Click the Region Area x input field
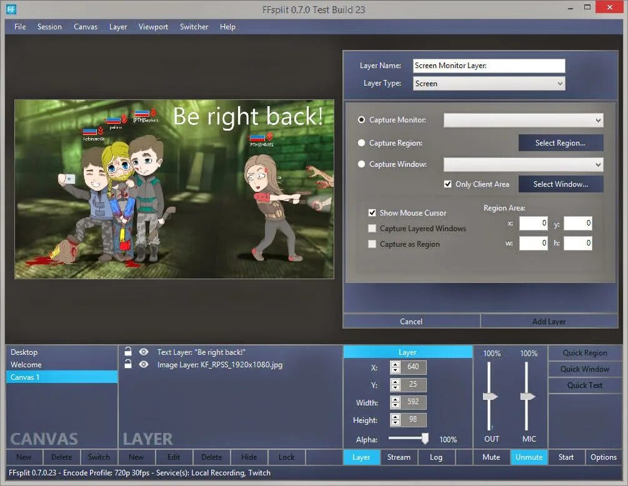 (534, 224)
